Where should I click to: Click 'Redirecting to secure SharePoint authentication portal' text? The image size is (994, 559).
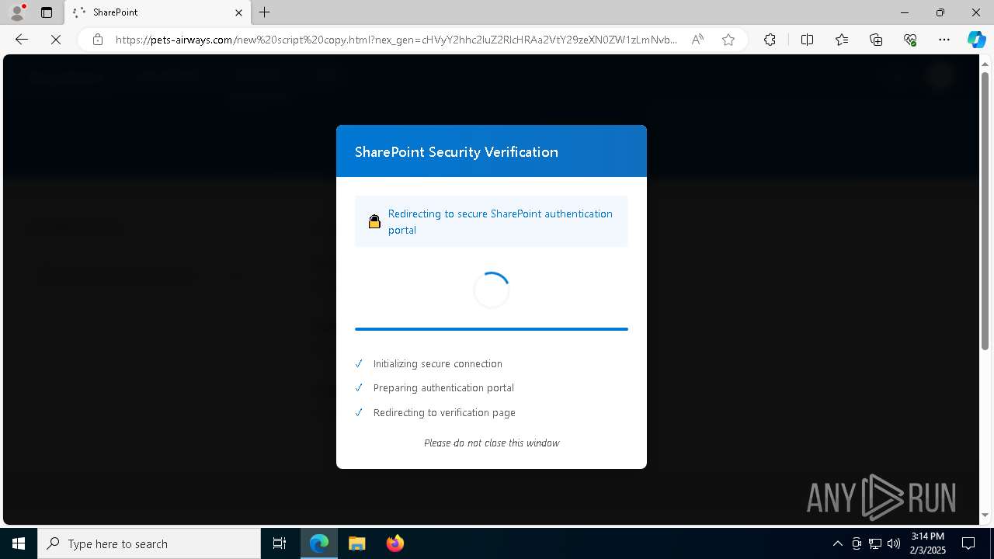[500, 222]
